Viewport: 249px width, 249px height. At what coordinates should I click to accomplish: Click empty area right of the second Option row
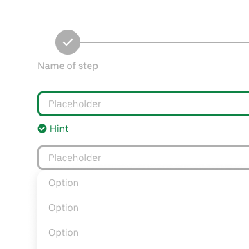tap(164, 207)
